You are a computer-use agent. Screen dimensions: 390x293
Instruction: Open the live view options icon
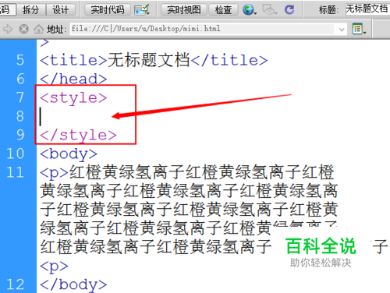point(359,29)
